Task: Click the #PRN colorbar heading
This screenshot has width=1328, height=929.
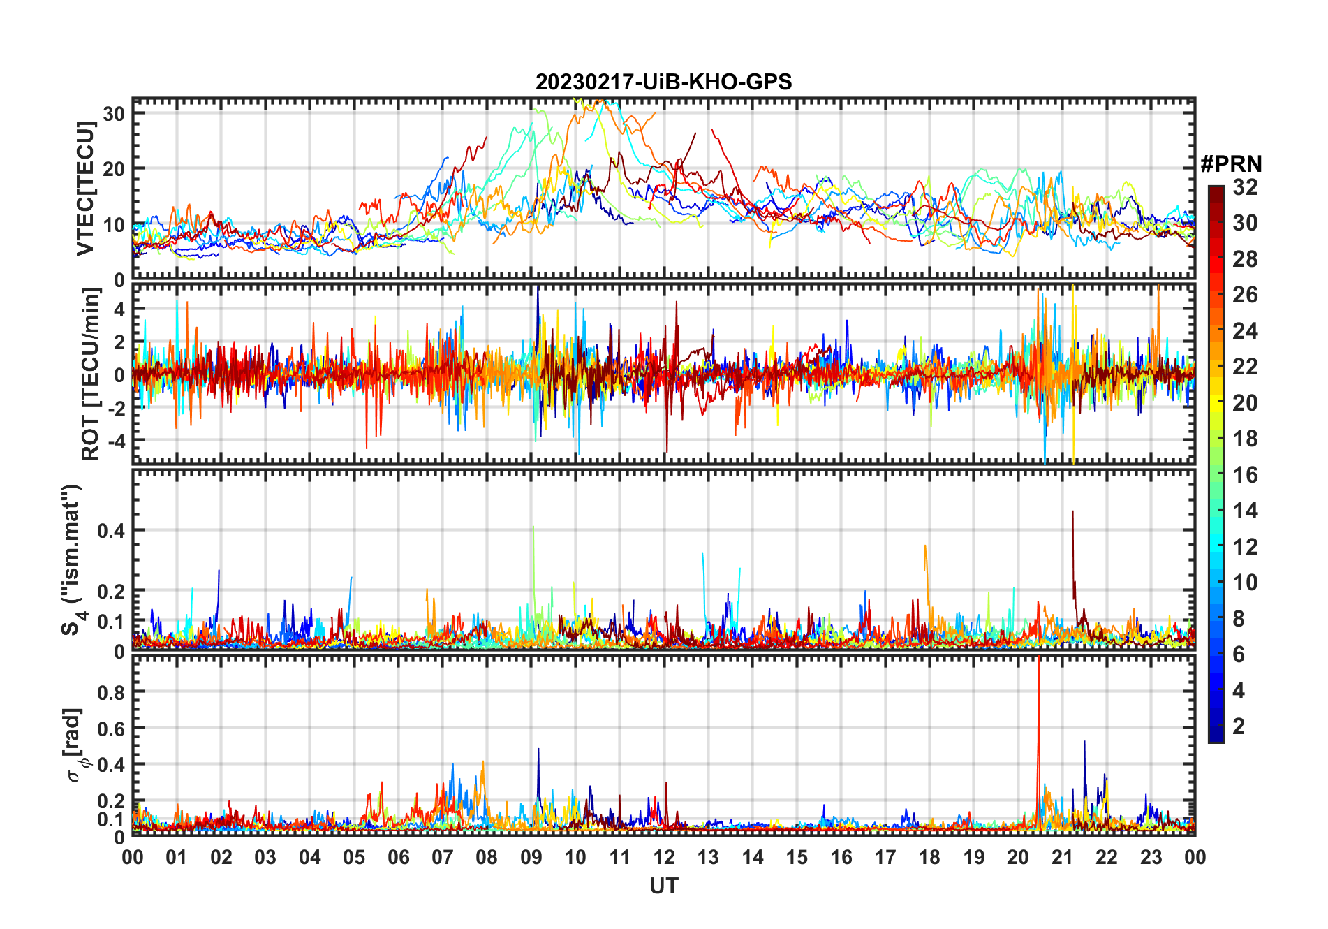Action: point(1231,164)
